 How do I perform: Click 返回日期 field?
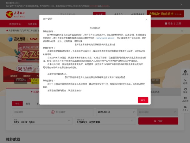(157, 112)
